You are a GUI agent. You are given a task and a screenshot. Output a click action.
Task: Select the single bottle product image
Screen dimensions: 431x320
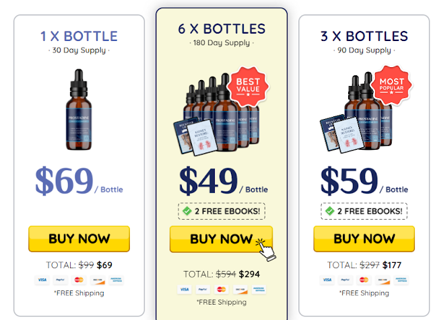coord(79,109)
